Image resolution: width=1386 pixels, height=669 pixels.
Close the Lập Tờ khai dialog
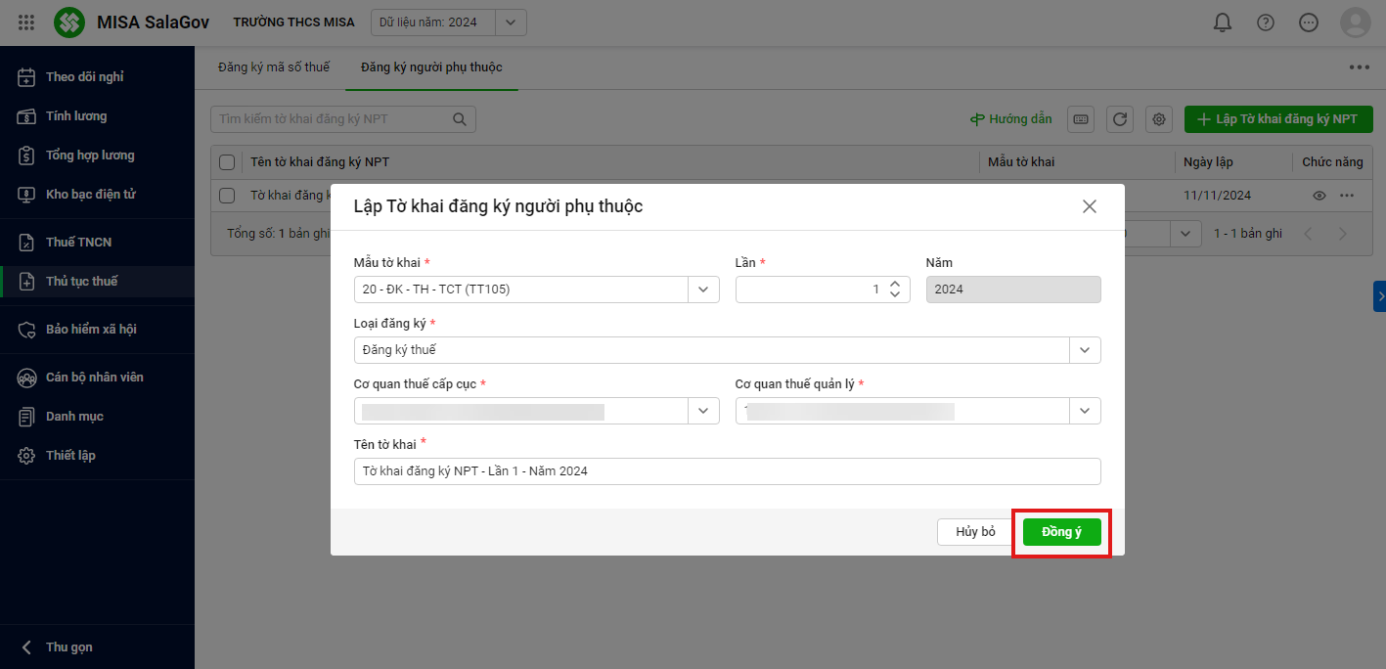coord(1089,206)
